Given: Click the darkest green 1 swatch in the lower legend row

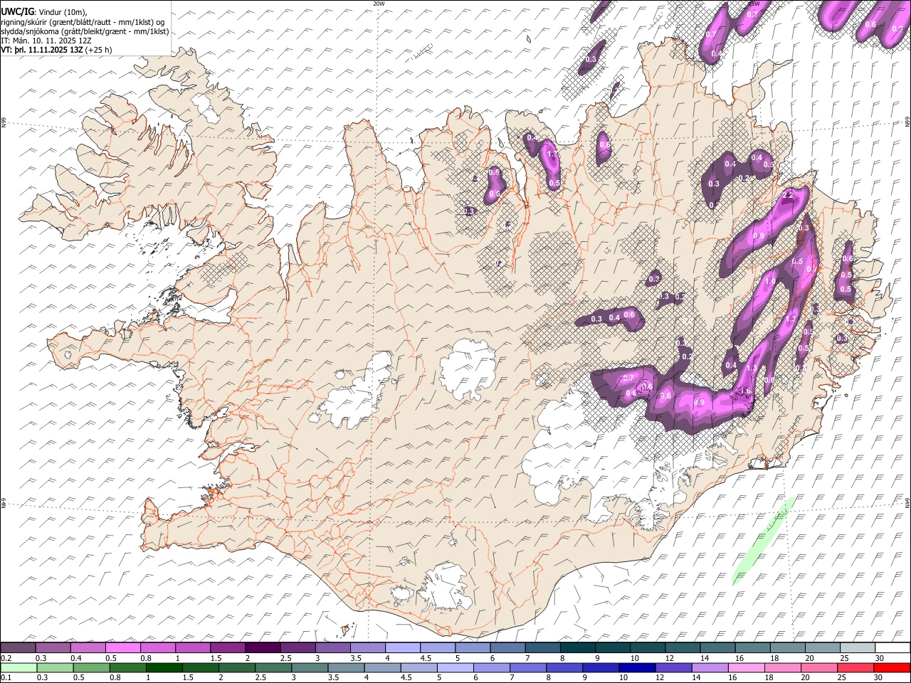Looking at the screenshot, I should pos(164,667).
